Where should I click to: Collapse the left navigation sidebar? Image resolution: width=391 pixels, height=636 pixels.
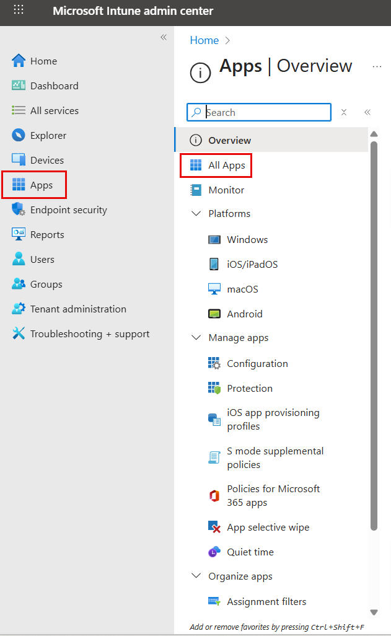[164, 37]
